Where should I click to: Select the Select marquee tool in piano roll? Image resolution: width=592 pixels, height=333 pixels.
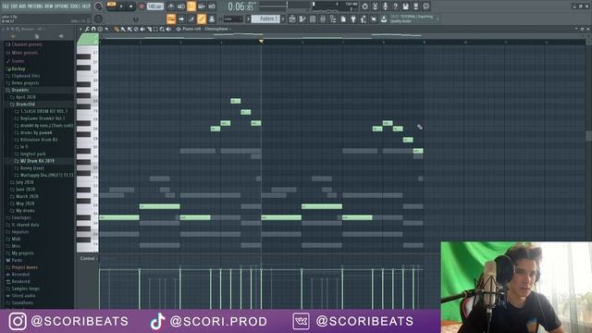pos(155,29)
